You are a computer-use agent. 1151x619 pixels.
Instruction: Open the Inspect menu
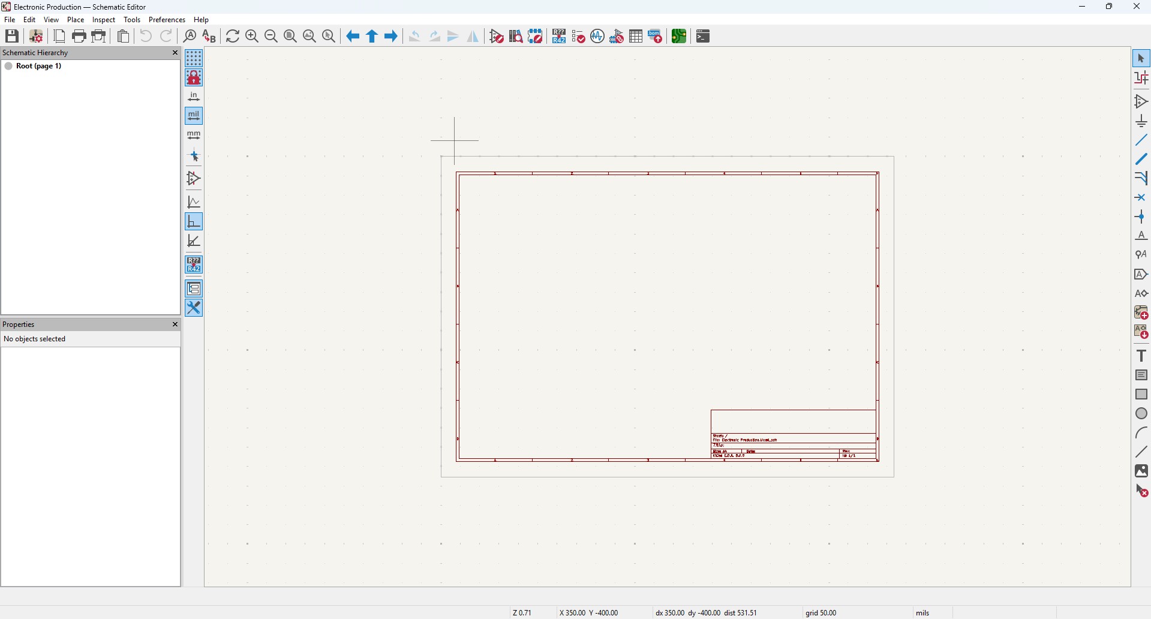point(104,20)
